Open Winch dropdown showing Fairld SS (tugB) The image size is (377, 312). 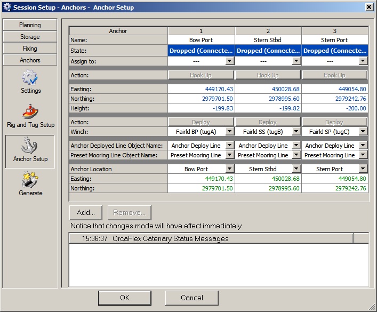(296, 132)
